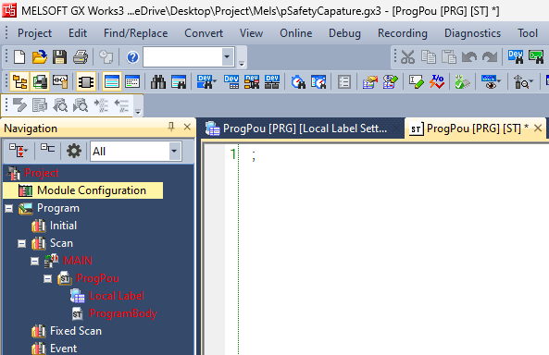Open the Dev cross reference tree icon
The width and height of the screenshot is (549, 355).
pos(252,82)
